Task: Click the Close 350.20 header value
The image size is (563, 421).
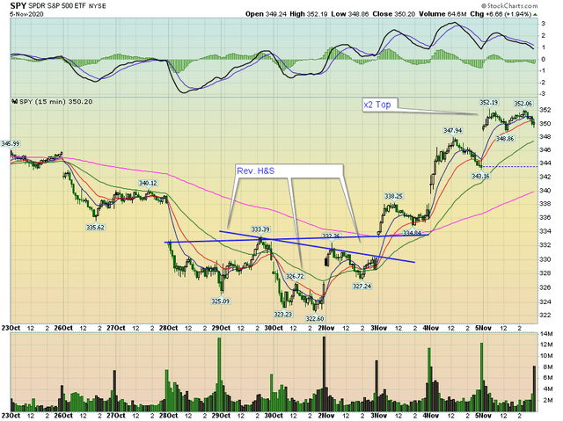Action: (x=393, y=14)
